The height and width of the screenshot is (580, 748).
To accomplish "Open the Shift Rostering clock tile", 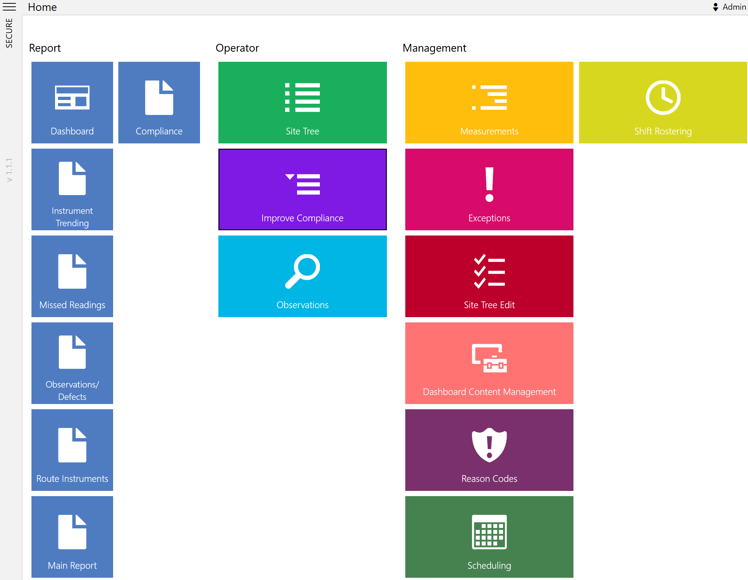I will pyautogui.click(x=663, y=103).
